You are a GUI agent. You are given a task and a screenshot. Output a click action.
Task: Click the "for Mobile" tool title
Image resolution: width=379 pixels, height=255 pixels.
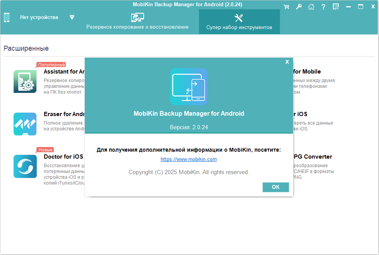(x=307, y=72)
